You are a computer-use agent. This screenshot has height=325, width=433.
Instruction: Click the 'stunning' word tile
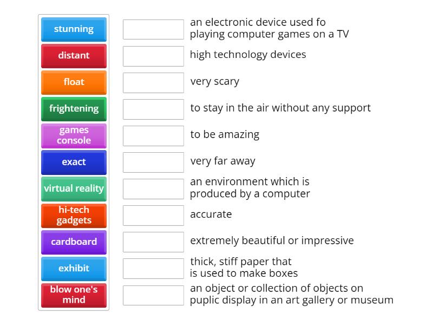74,29
